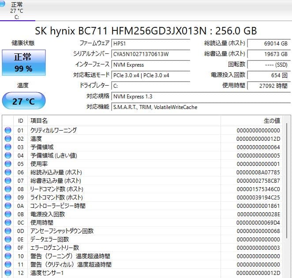Click status icon for row 05 使用率
Viewport: 292px width, 278px height.
8,164
